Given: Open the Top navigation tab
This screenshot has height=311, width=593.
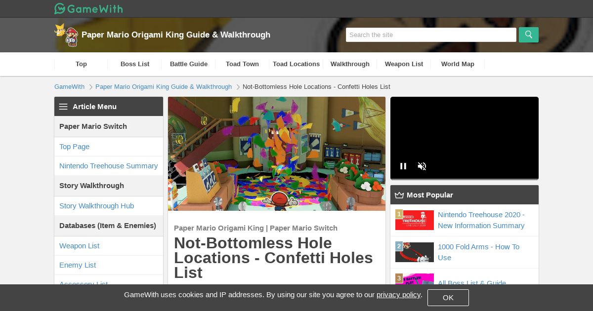Looking at the screenshot, I should pos(81,64).
